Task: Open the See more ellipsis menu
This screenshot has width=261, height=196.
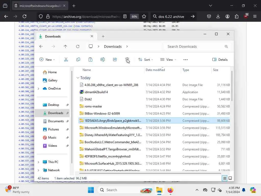Action: [186, 60]
